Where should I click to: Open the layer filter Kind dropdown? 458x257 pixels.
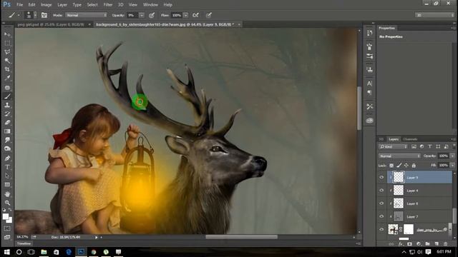tap(393, 146)
